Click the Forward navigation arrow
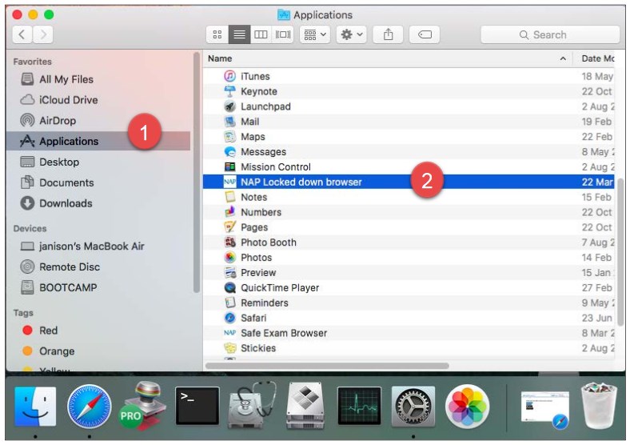Screen dimensions: 630x445 click(x=43, y=34)
